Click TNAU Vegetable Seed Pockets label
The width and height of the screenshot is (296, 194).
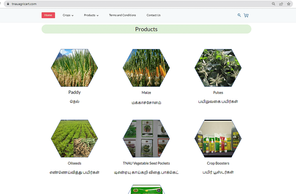146,163
